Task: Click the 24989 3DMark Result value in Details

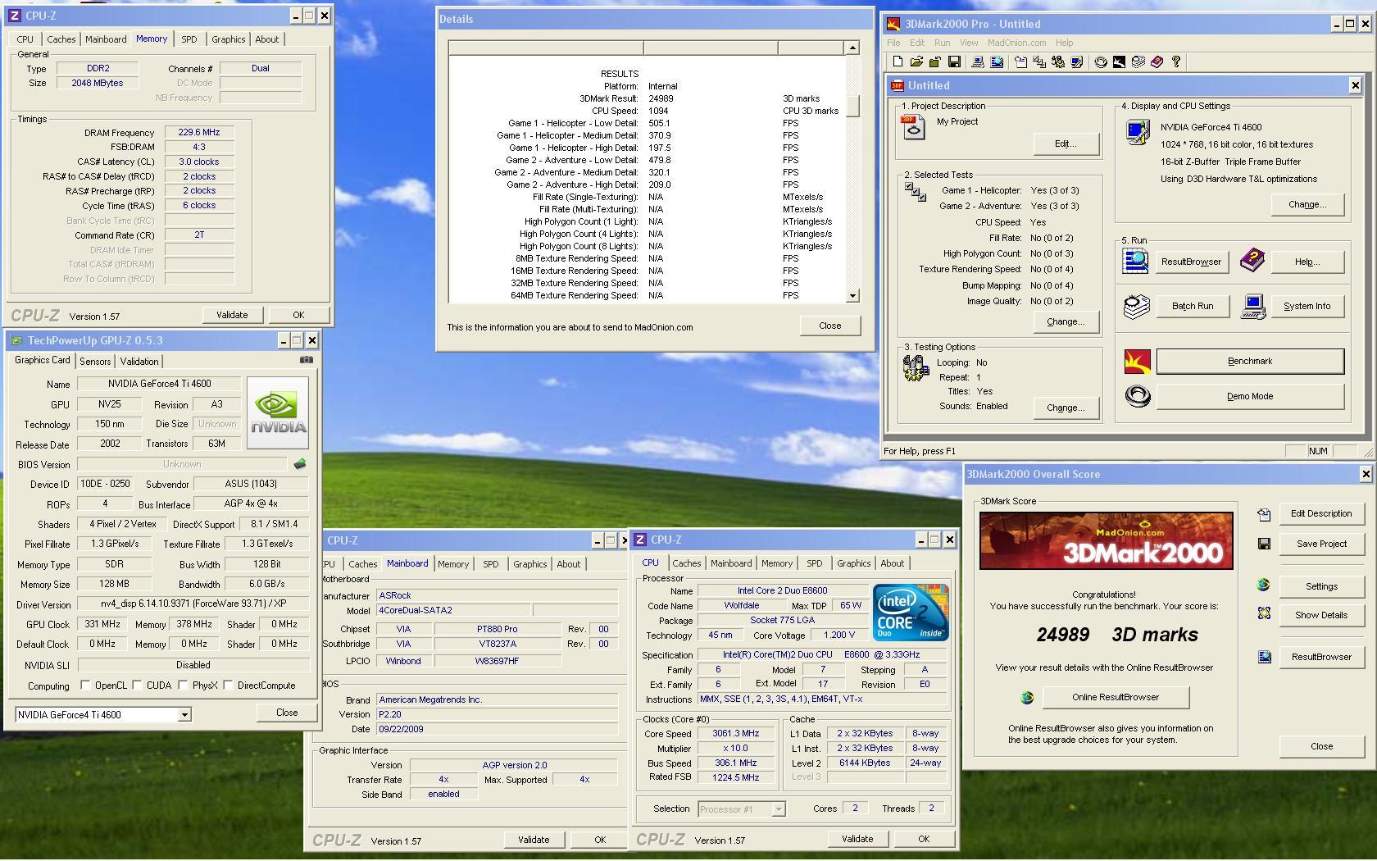Action: pos(661,98)
